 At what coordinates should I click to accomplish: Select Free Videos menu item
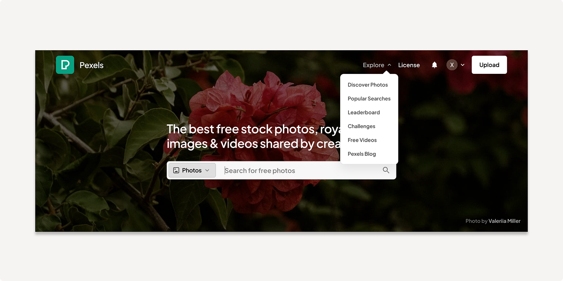click(362, 140)
